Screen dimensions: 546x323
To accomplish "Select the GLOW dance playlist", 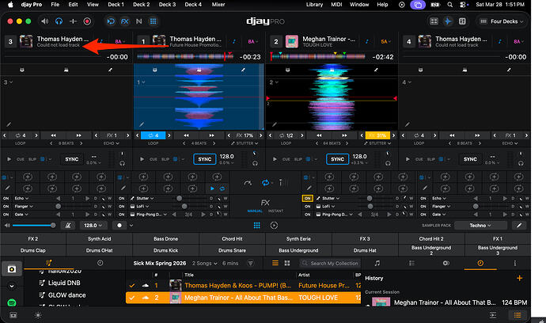I will pyautogui.click(x=66, y=295).
